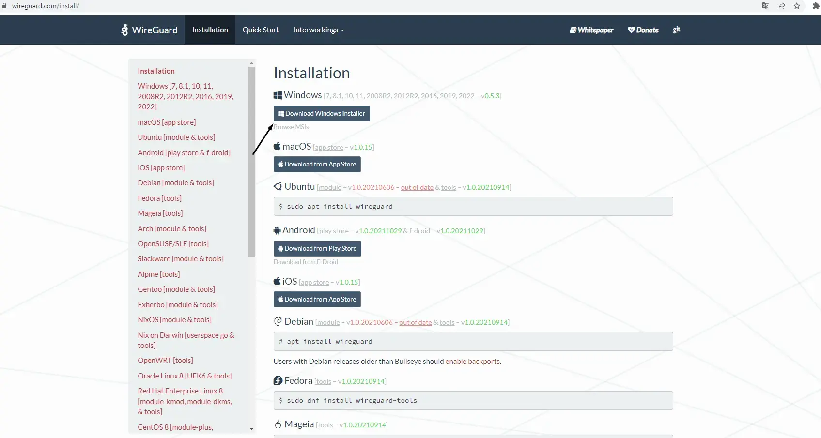Select Red Hat Enterprise Linux 8 in sidebar
The image size is (821, 438).
click(185, 401)
